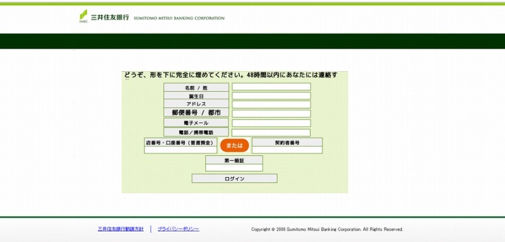The width and height of the screenshot is (505, 242).
Task: Click the 店番号・口座番号（普通預金）label
Action: [x=181, y=142]
